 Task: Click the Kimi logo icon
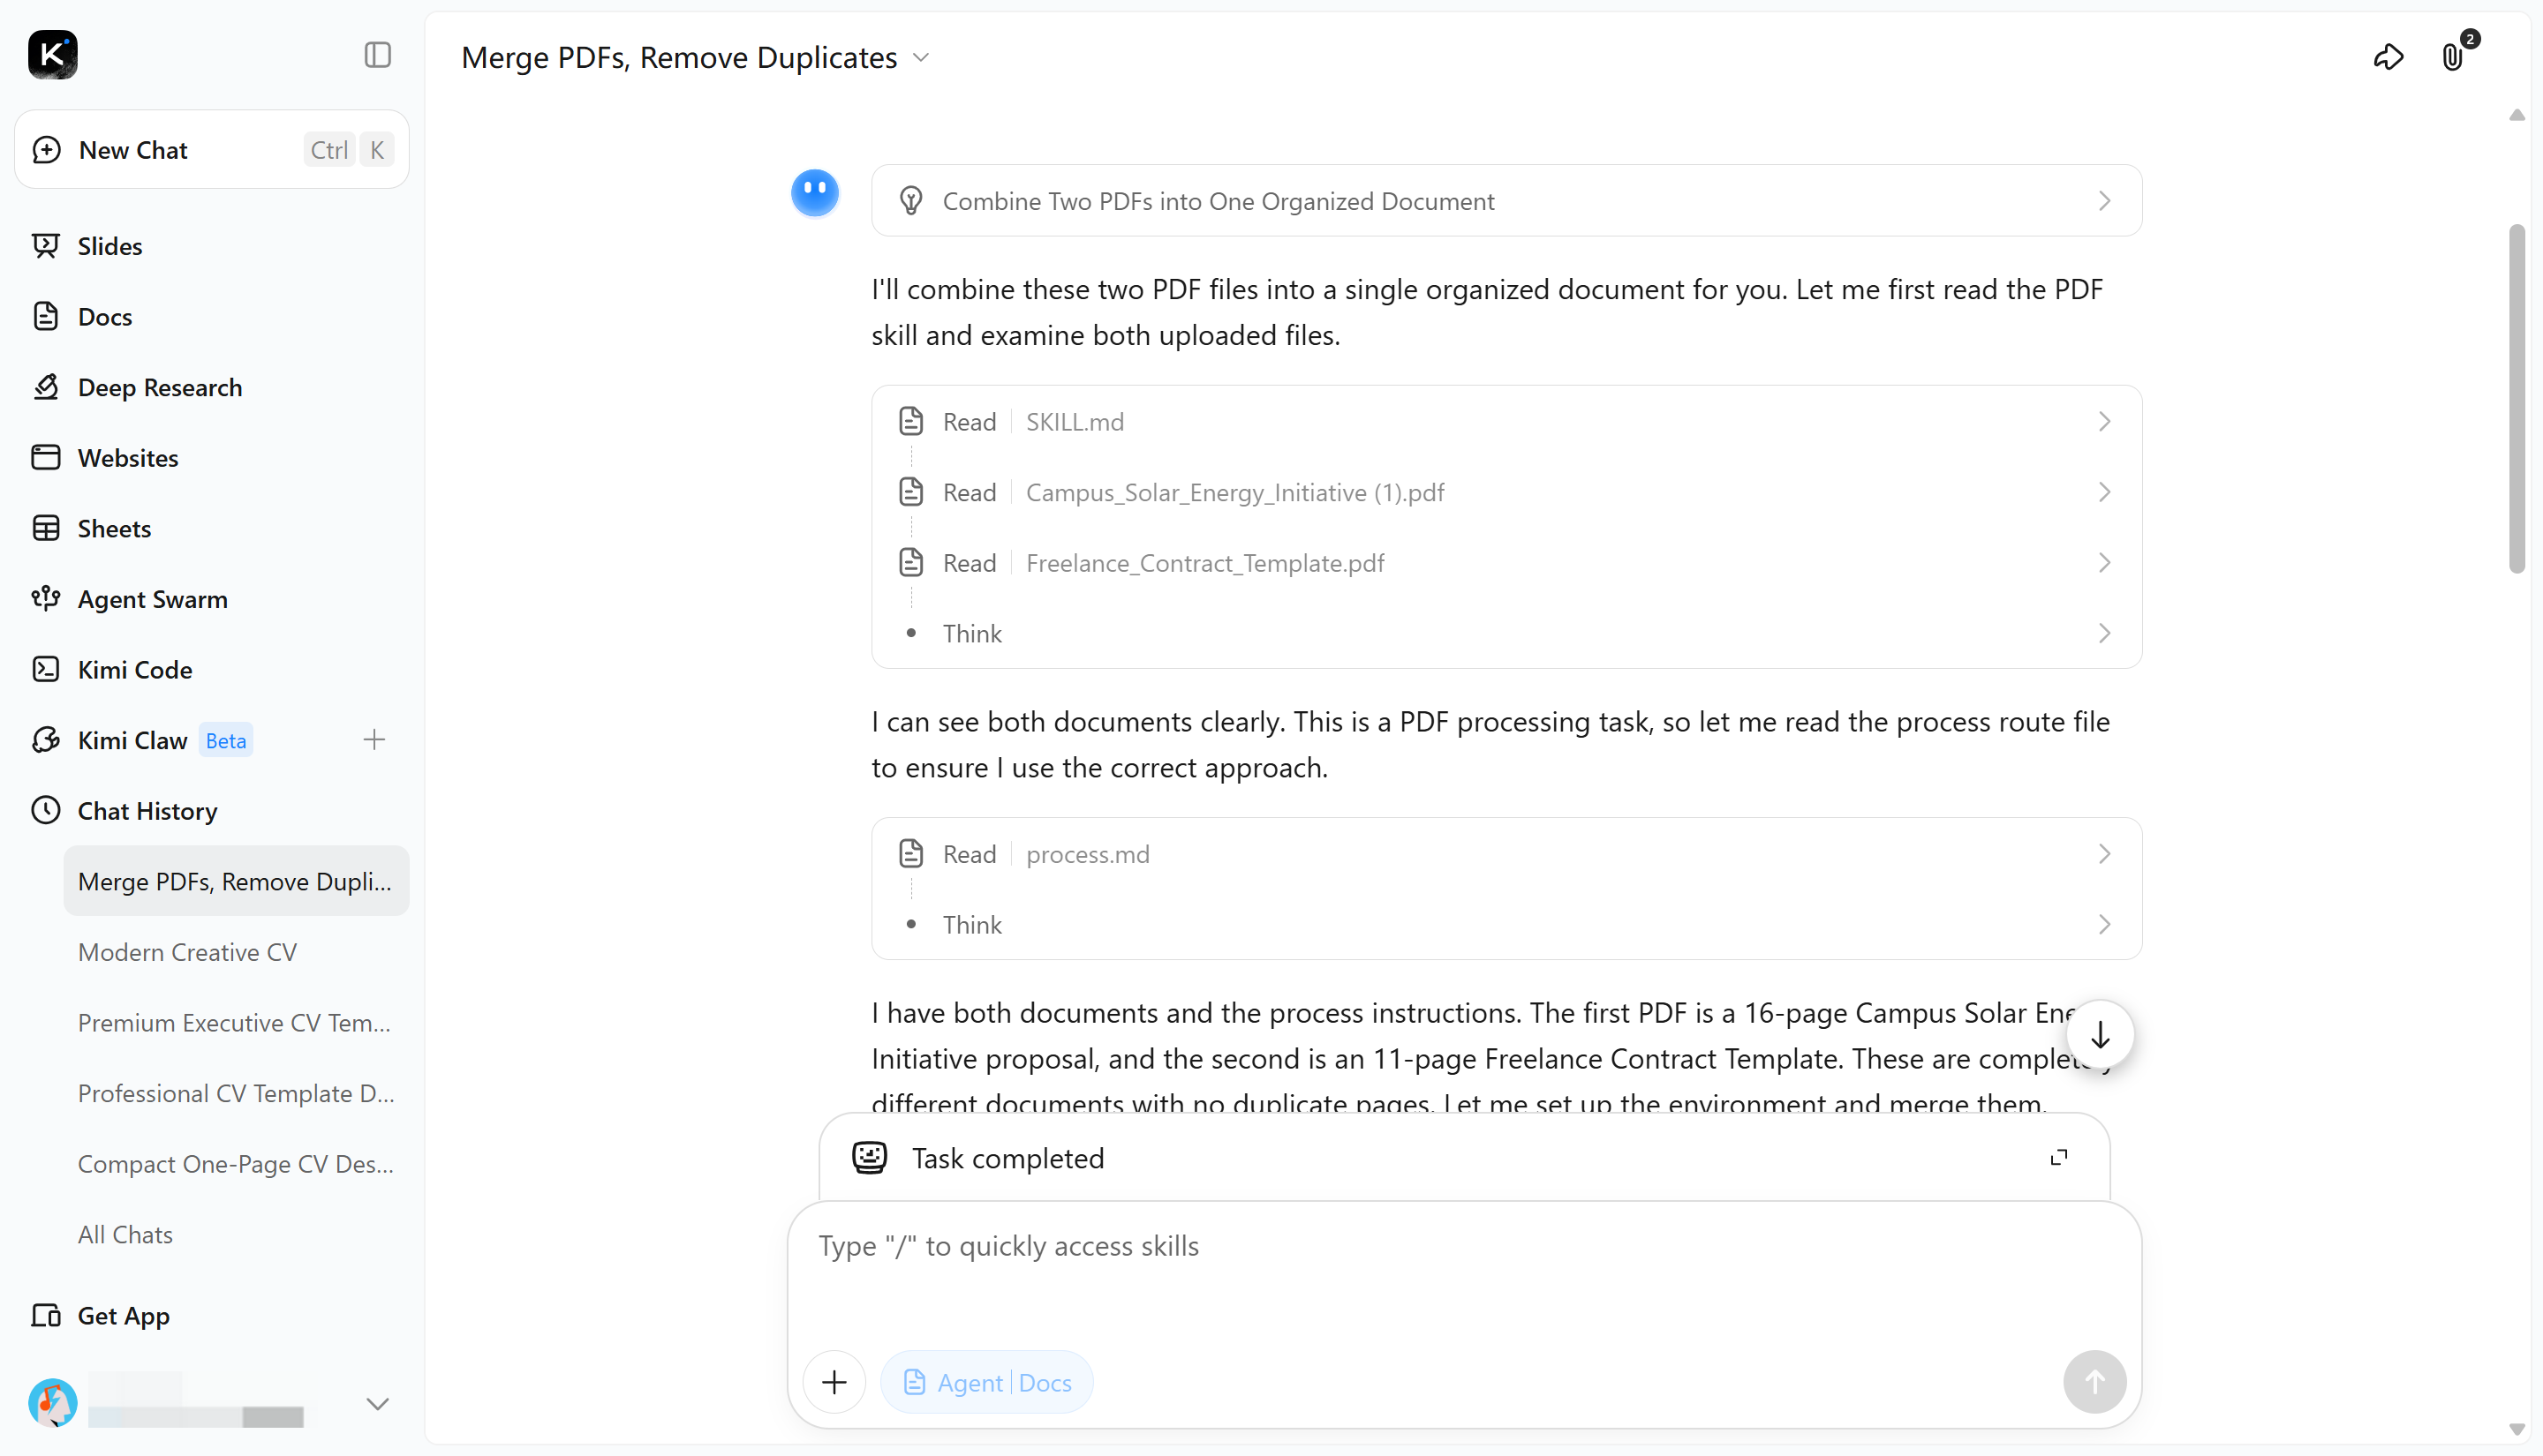52,54
